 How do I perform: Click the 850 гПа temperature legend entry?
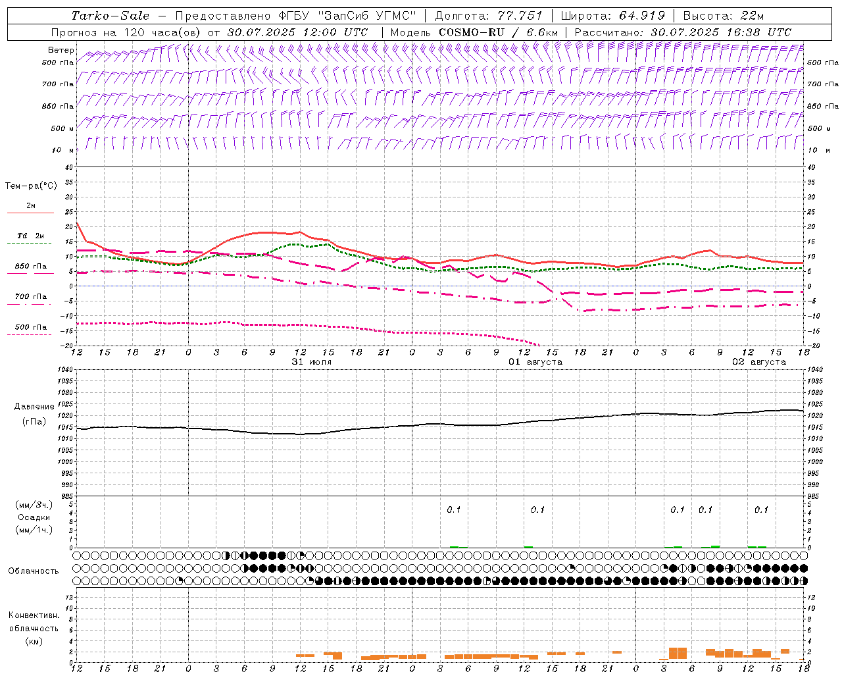tap(31, 267)
